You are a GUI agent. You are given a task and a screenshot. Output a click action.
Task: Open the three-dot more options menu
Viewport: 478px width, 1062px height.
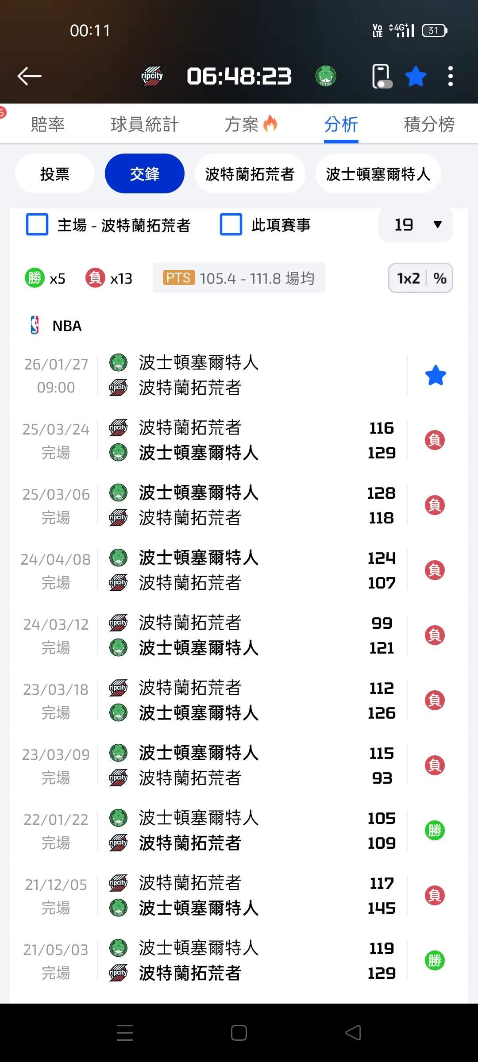pyautogui.click(x=450, y=77)
